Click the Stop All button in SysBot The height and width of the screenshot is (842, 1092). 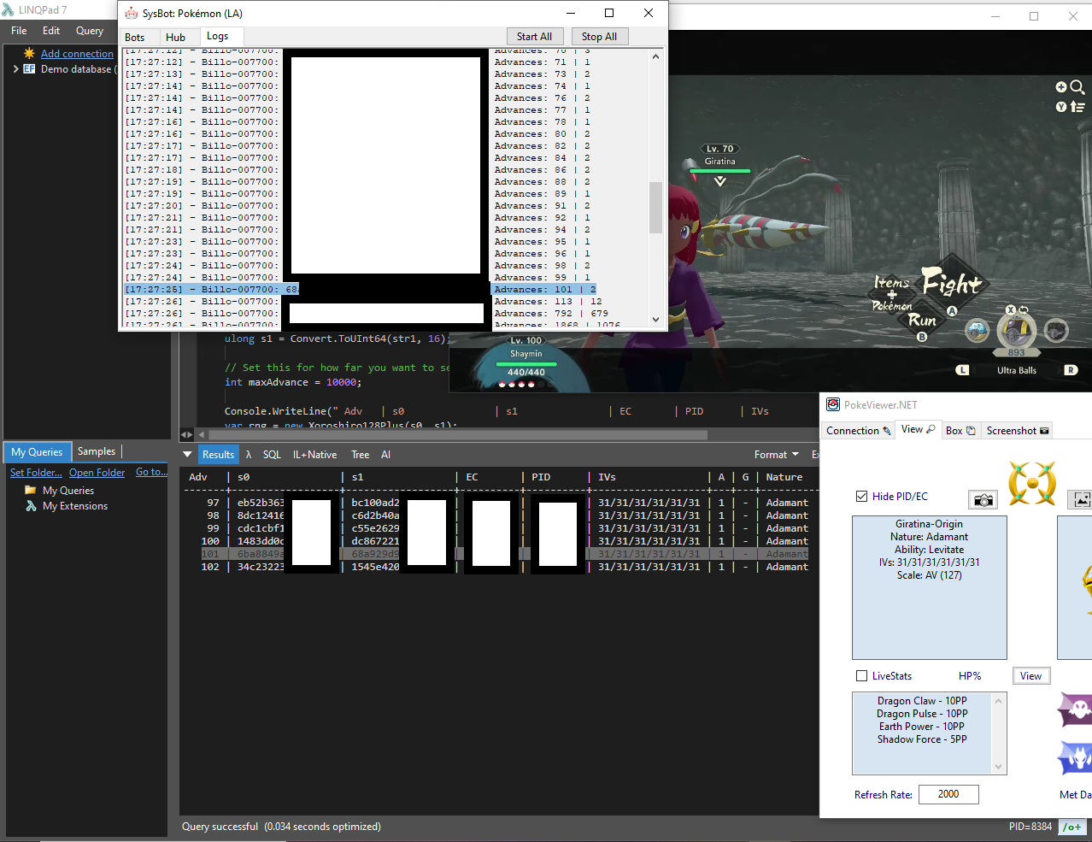tap(599, 36)
